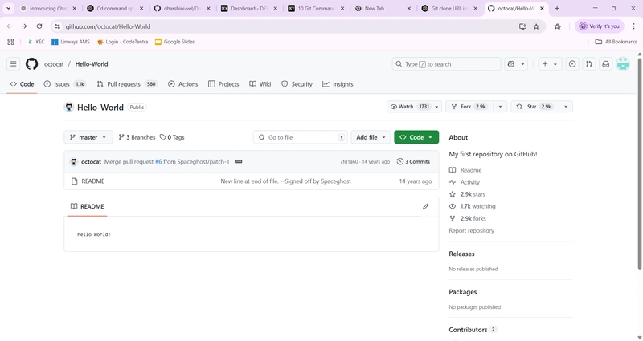Open the Chrome three-dot menu
Viewport: 643px width, 341px height.
pos(633,26)
